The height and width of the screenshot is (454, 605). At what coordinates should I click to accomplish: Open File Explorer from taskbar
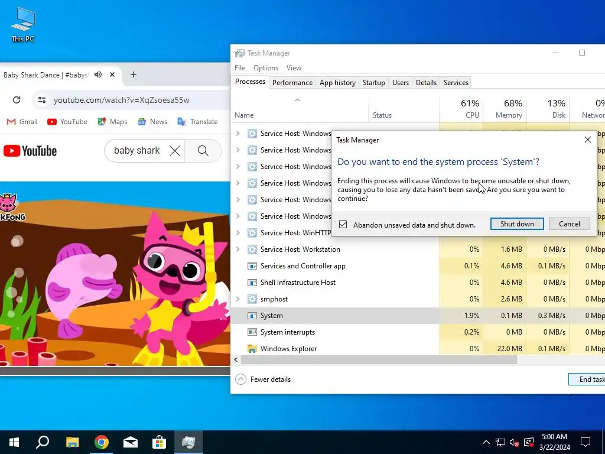pos(72,442)
